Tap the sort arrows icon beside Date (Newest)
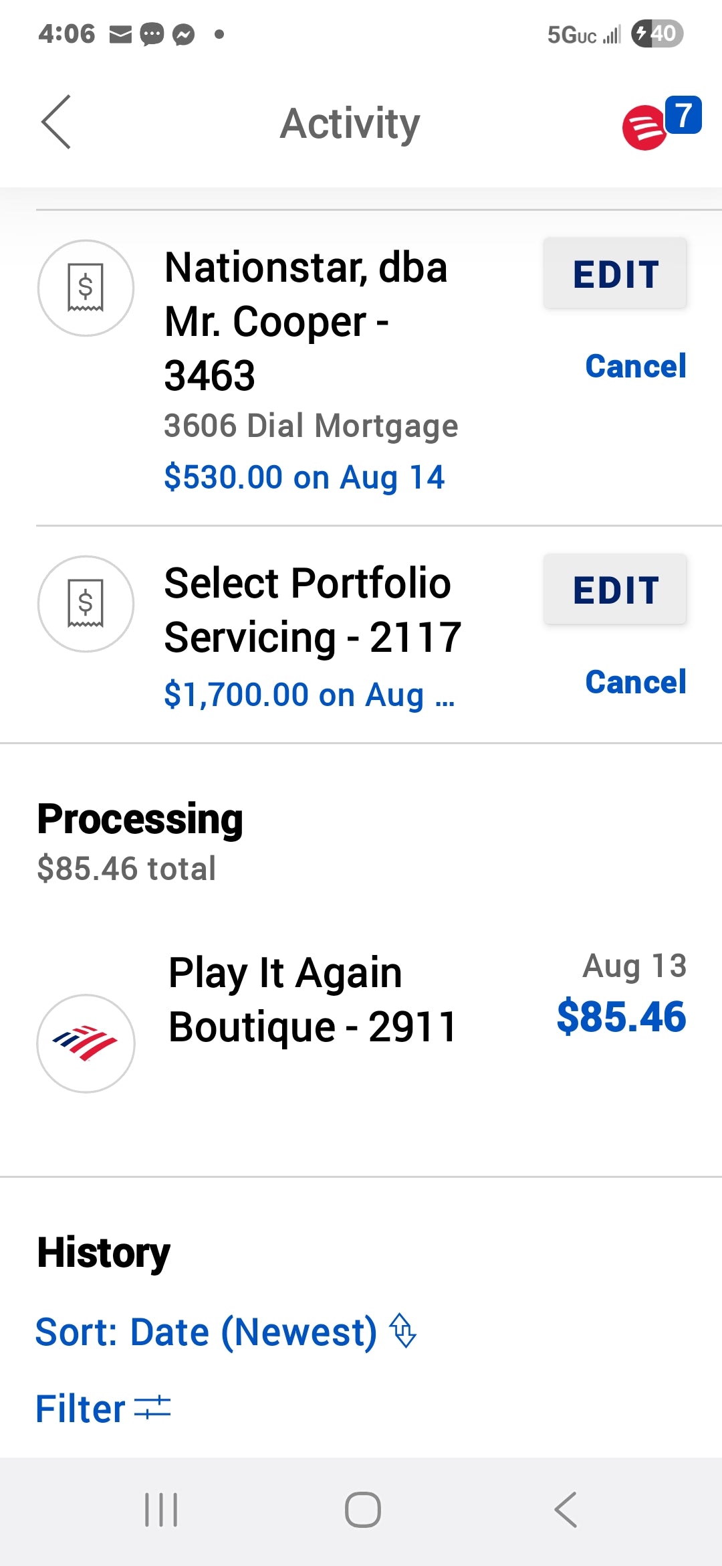The image size is (722, 1566). pyautogui.click(x=403, y=1330)
